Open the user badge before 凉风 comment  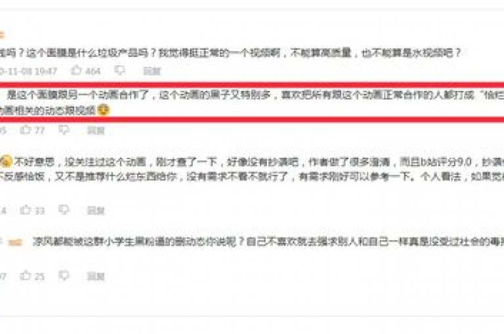[x=15, y=242]
